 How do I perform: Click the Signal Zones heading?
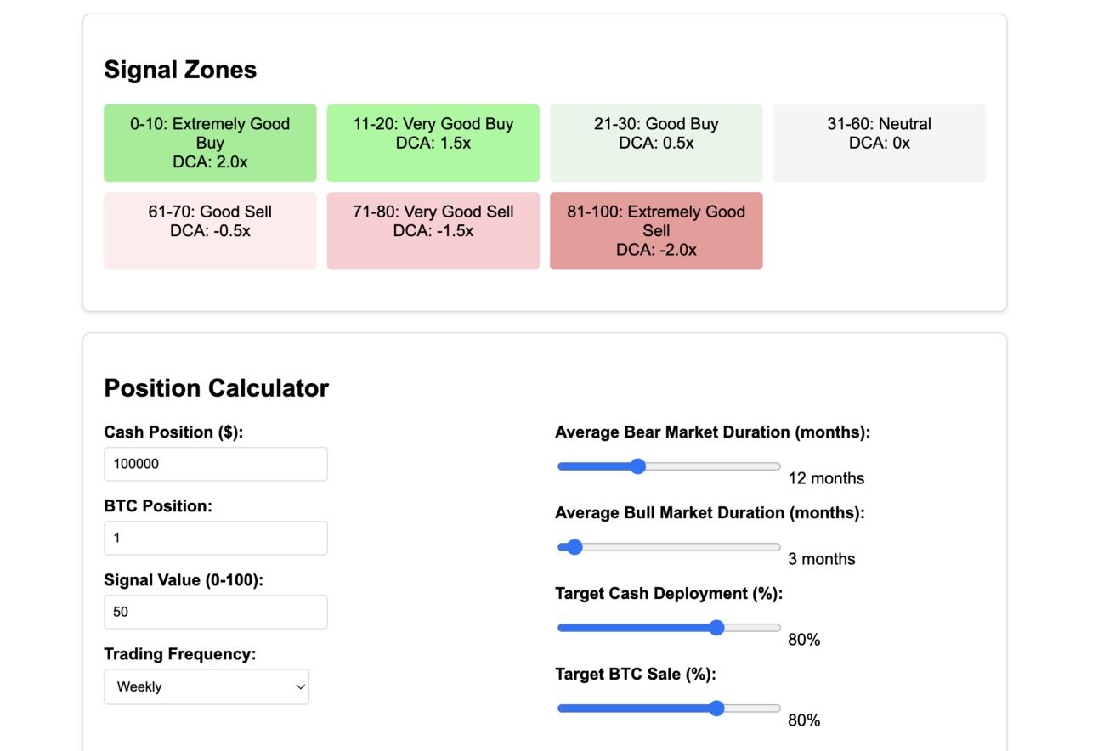(180, 70)
